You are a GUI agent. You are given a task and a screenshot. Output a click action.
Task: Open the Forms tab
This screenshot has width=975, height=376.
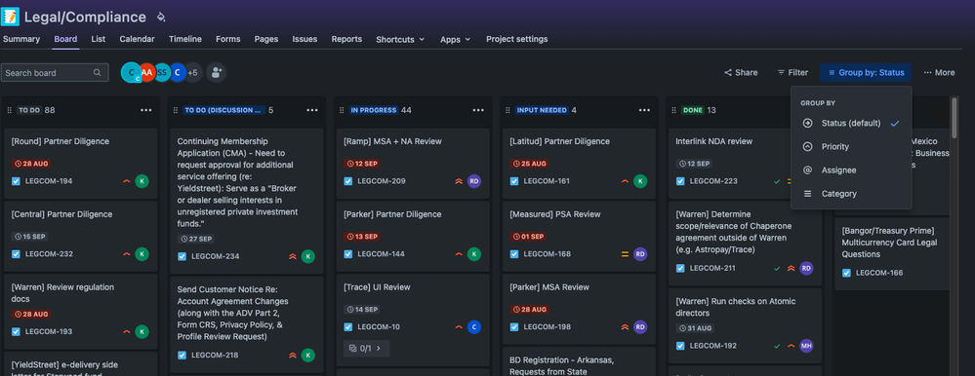[x=228, y=39]
